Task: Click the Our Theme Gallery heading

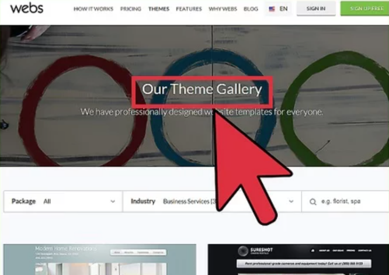Action: click(202, 89)
